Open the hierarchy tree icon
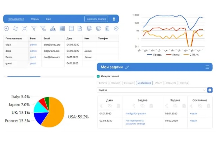216x142 pixels. click(x=53, y=29)
